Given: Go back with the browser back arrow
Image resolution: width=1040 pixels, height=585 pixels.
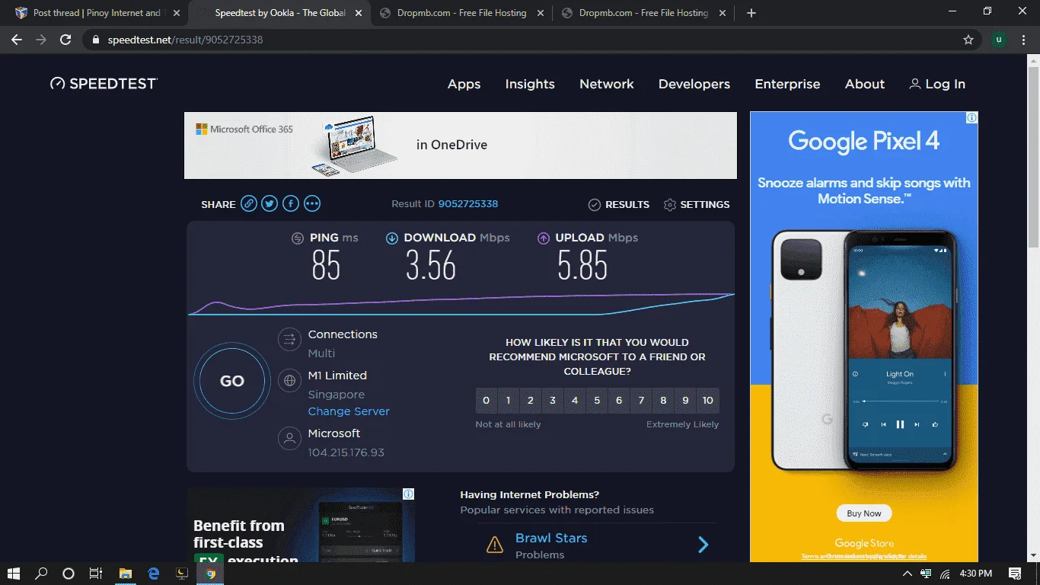Looking at the screenshot, I should [x=17, y=40].
